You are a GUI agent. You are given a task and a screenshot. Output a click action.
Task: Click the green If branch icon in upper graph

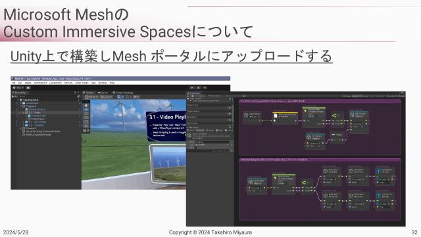click(334, 116)
